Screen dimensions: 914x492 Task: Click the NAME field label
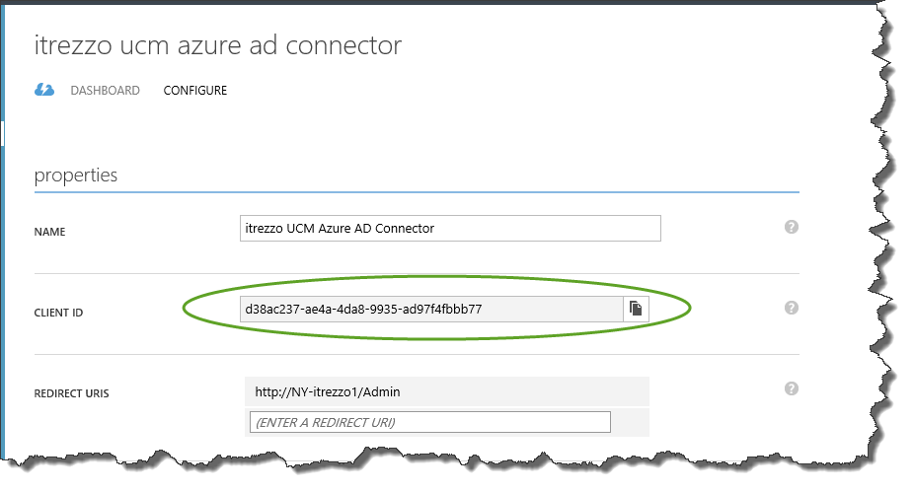point(49,232)
